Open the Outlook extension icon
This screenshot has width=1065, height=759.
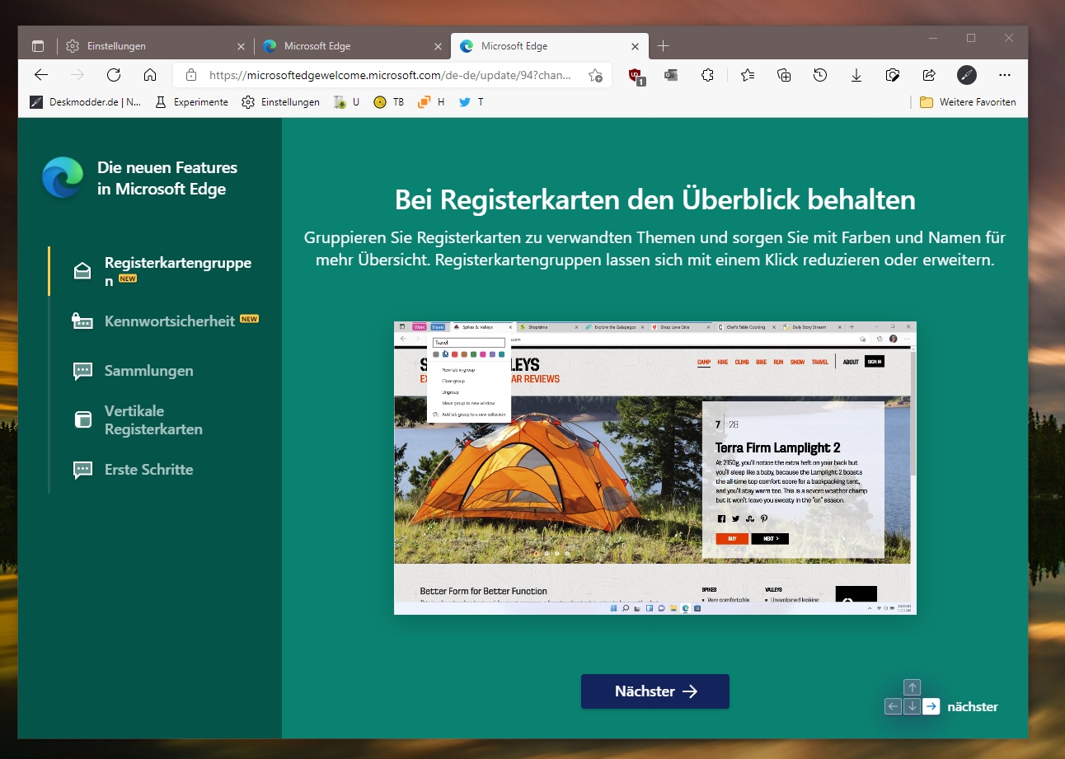click(x=671, y=75)
